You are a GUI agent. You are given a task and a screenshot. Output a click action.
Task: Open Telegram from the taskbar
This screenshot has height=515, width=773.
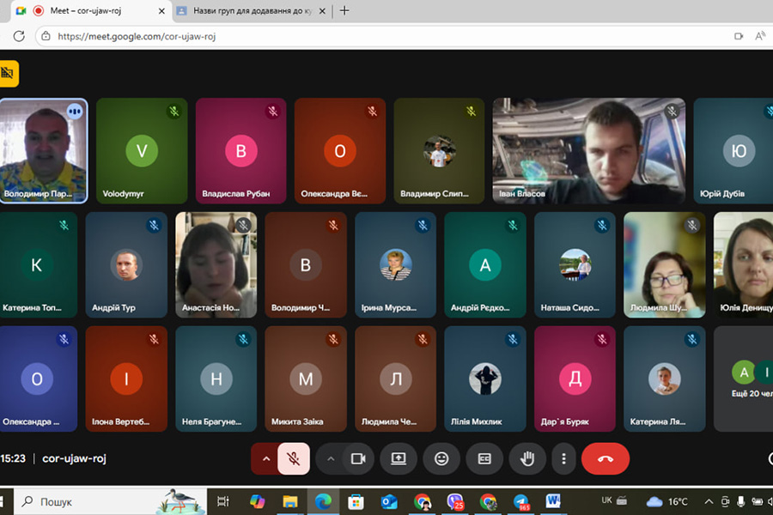click(x=521, y=501)
